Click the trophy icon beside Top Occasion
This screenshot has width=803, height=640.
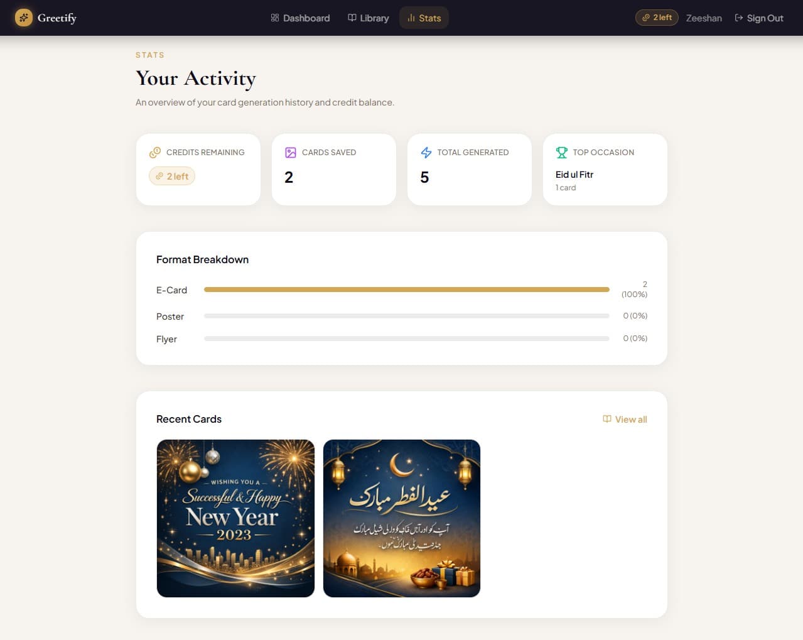click(562, 153)
